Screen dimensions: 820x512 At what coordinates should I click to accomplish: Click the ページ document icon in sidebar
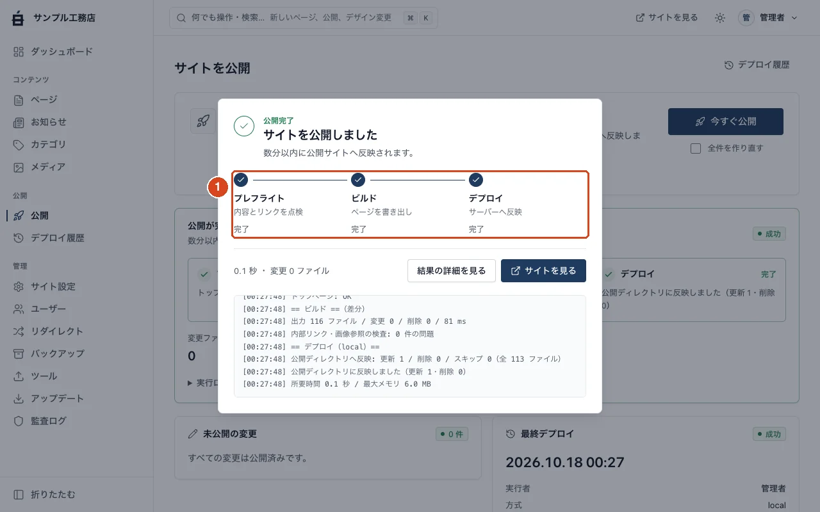coord(19,100)
